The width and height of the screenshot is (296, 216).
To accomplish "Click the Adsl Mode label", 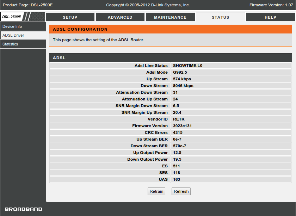I will pos(157,72).
